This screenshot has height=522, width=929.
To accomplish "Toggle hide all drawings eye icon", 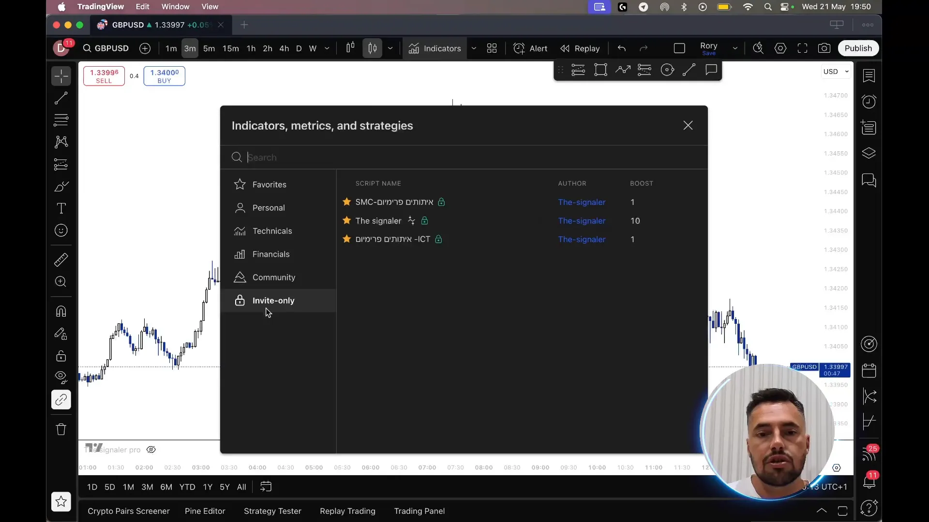I will pyautogui.click(x=61, y=377).
